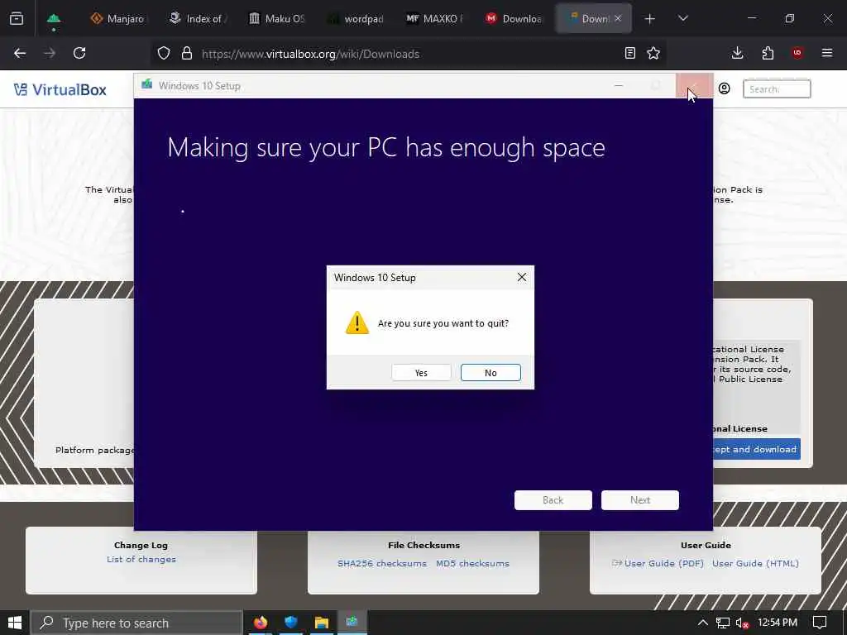
Task: Switch to the Maku OS tab
Action: pos(276,18)
